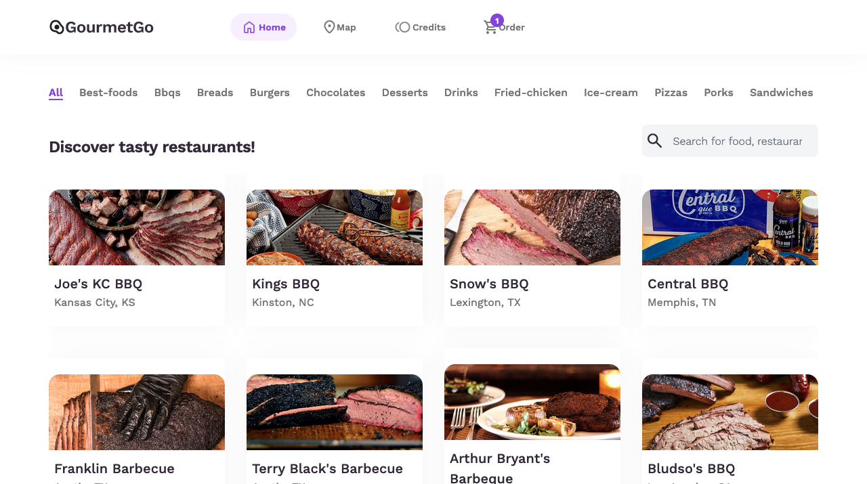Click the purple badge showing 1 order
The image size is (867, 484).
click(x=496, y=20)
